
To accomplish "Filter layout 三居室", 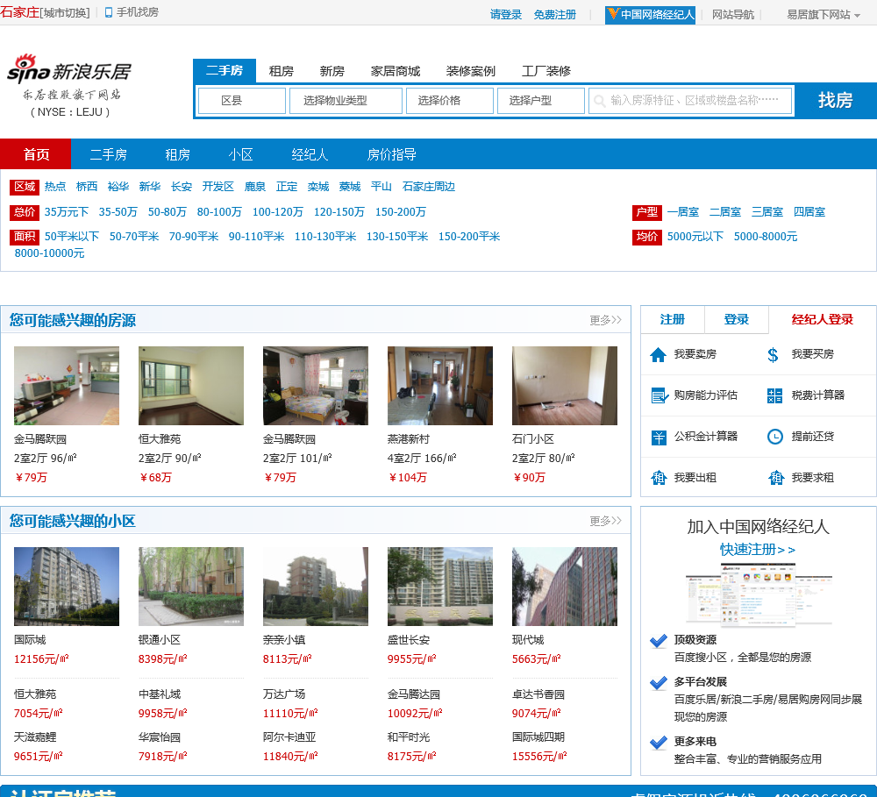I will [766, 212].
